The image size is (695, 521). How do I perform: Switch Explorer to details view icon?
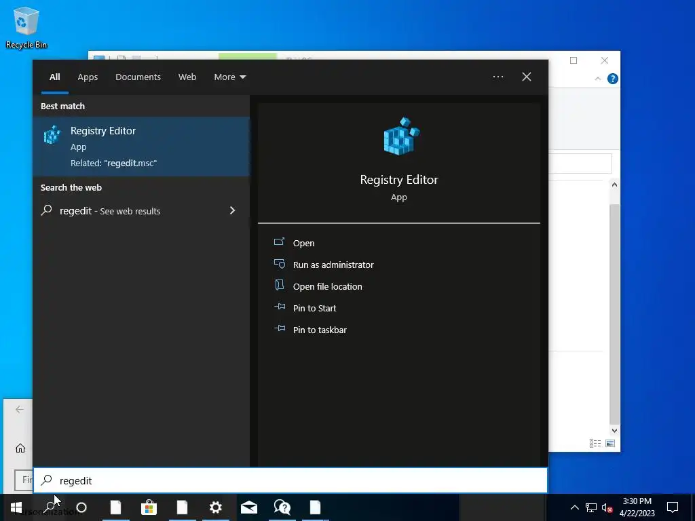(x=595, y=443)
